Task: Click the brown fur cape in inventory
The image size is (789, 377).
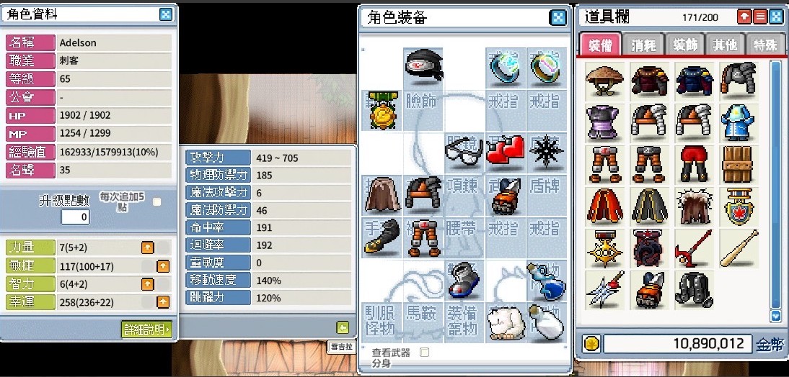Action: [x=694, y=206]
